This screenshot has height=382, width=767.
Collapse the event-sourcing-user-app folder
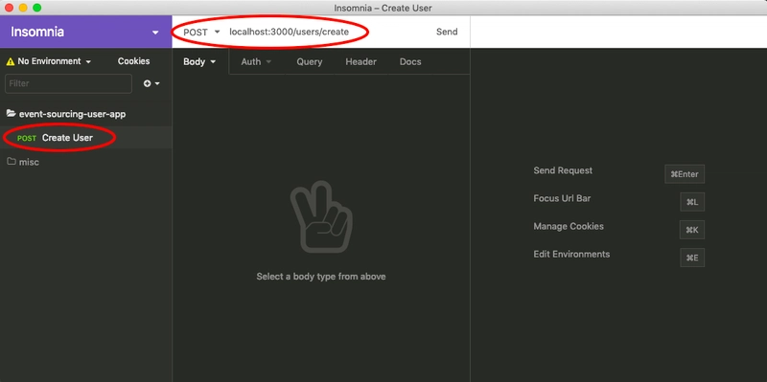point(72,114)
